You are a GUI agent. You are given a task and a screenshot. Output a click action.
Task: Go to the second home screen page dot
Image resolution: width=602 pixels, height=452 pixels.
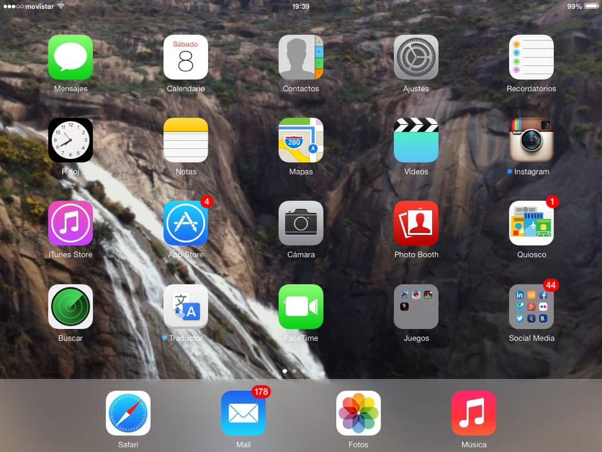pos(294,371)
